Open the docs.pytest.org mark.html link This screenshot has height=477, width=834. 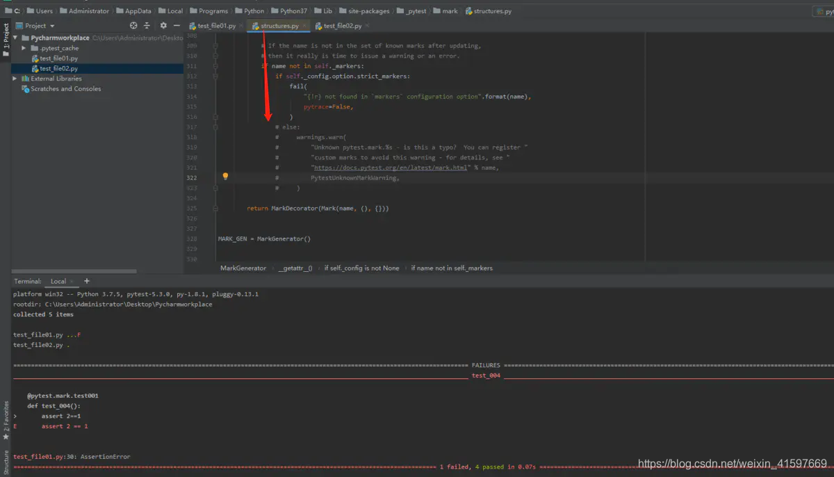coord(389,168)
